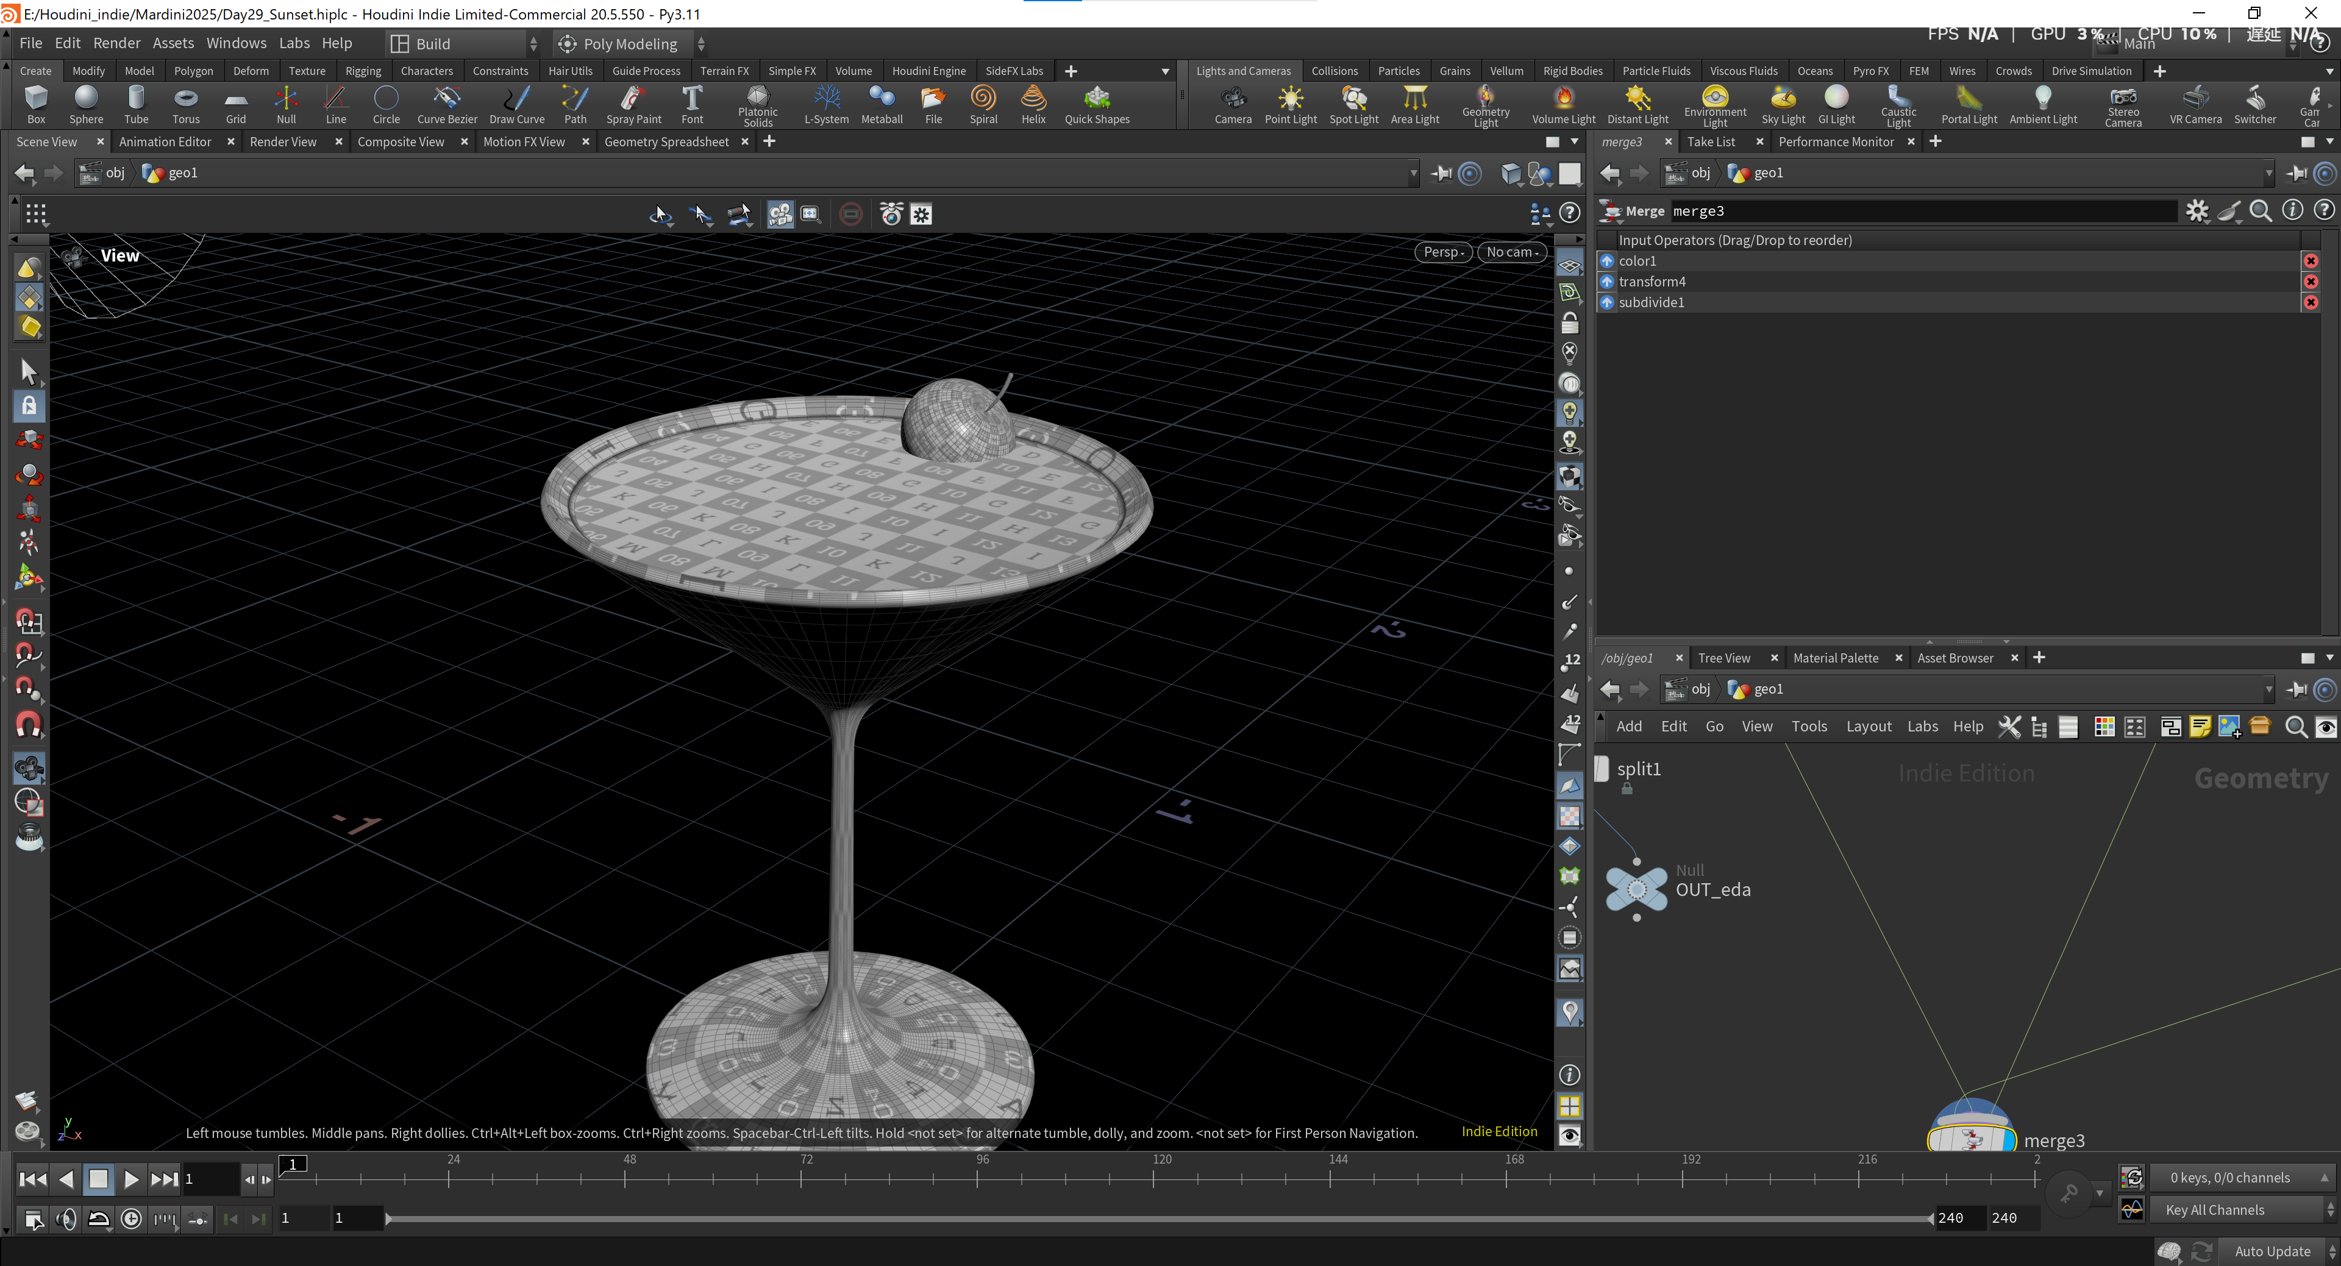Select the Torus shelf tool

point(185,104)
